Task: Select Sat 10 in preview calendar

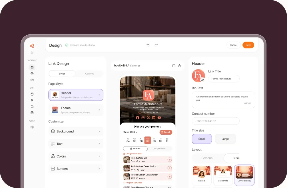Action: click(167, 140)
